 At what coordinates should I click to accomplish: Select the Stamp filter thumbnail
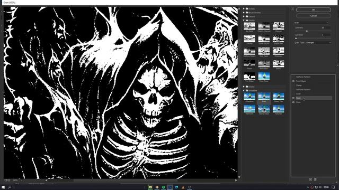pyautogui.click(x=278, y=63)
